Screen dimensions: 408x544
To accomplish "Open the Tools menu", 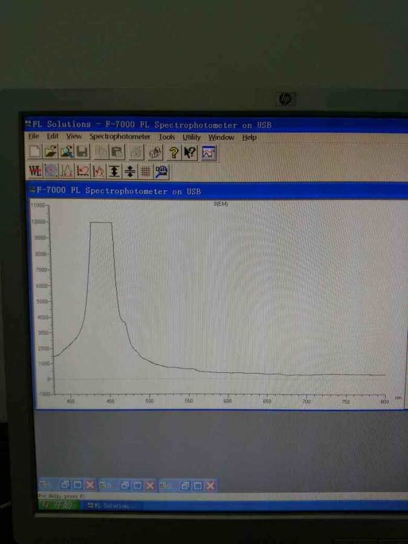I will [x=167, y=137].
